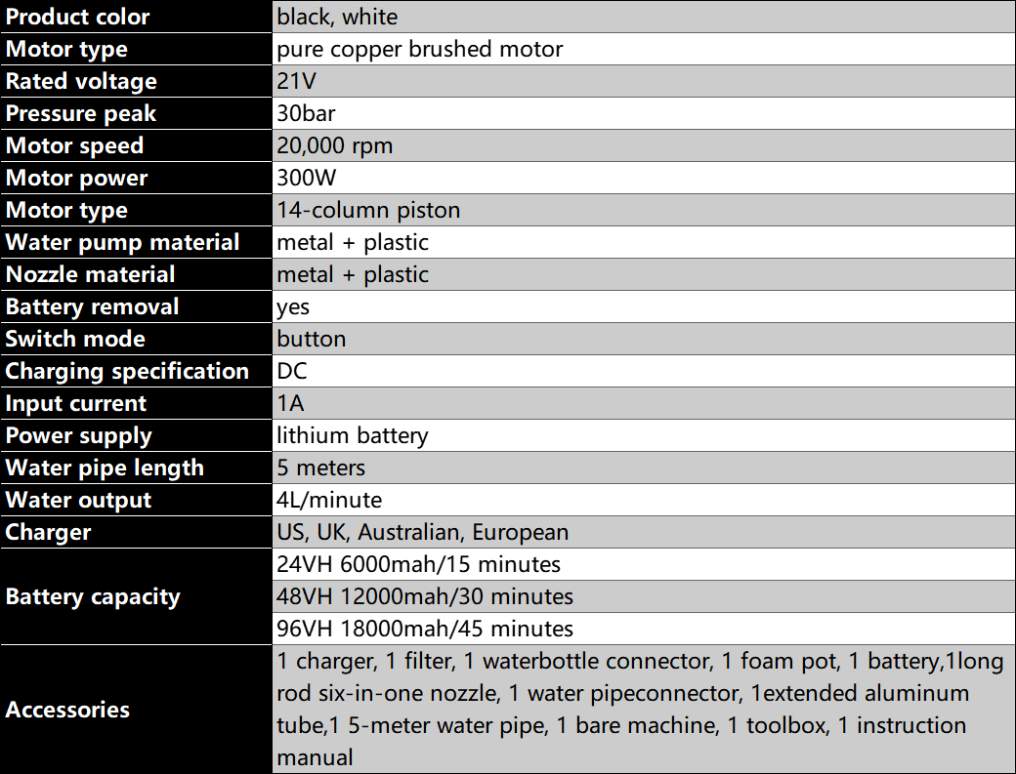Click the "lithium battery" power supply value
Viewport: 1016px width, 774px height.
353,435
